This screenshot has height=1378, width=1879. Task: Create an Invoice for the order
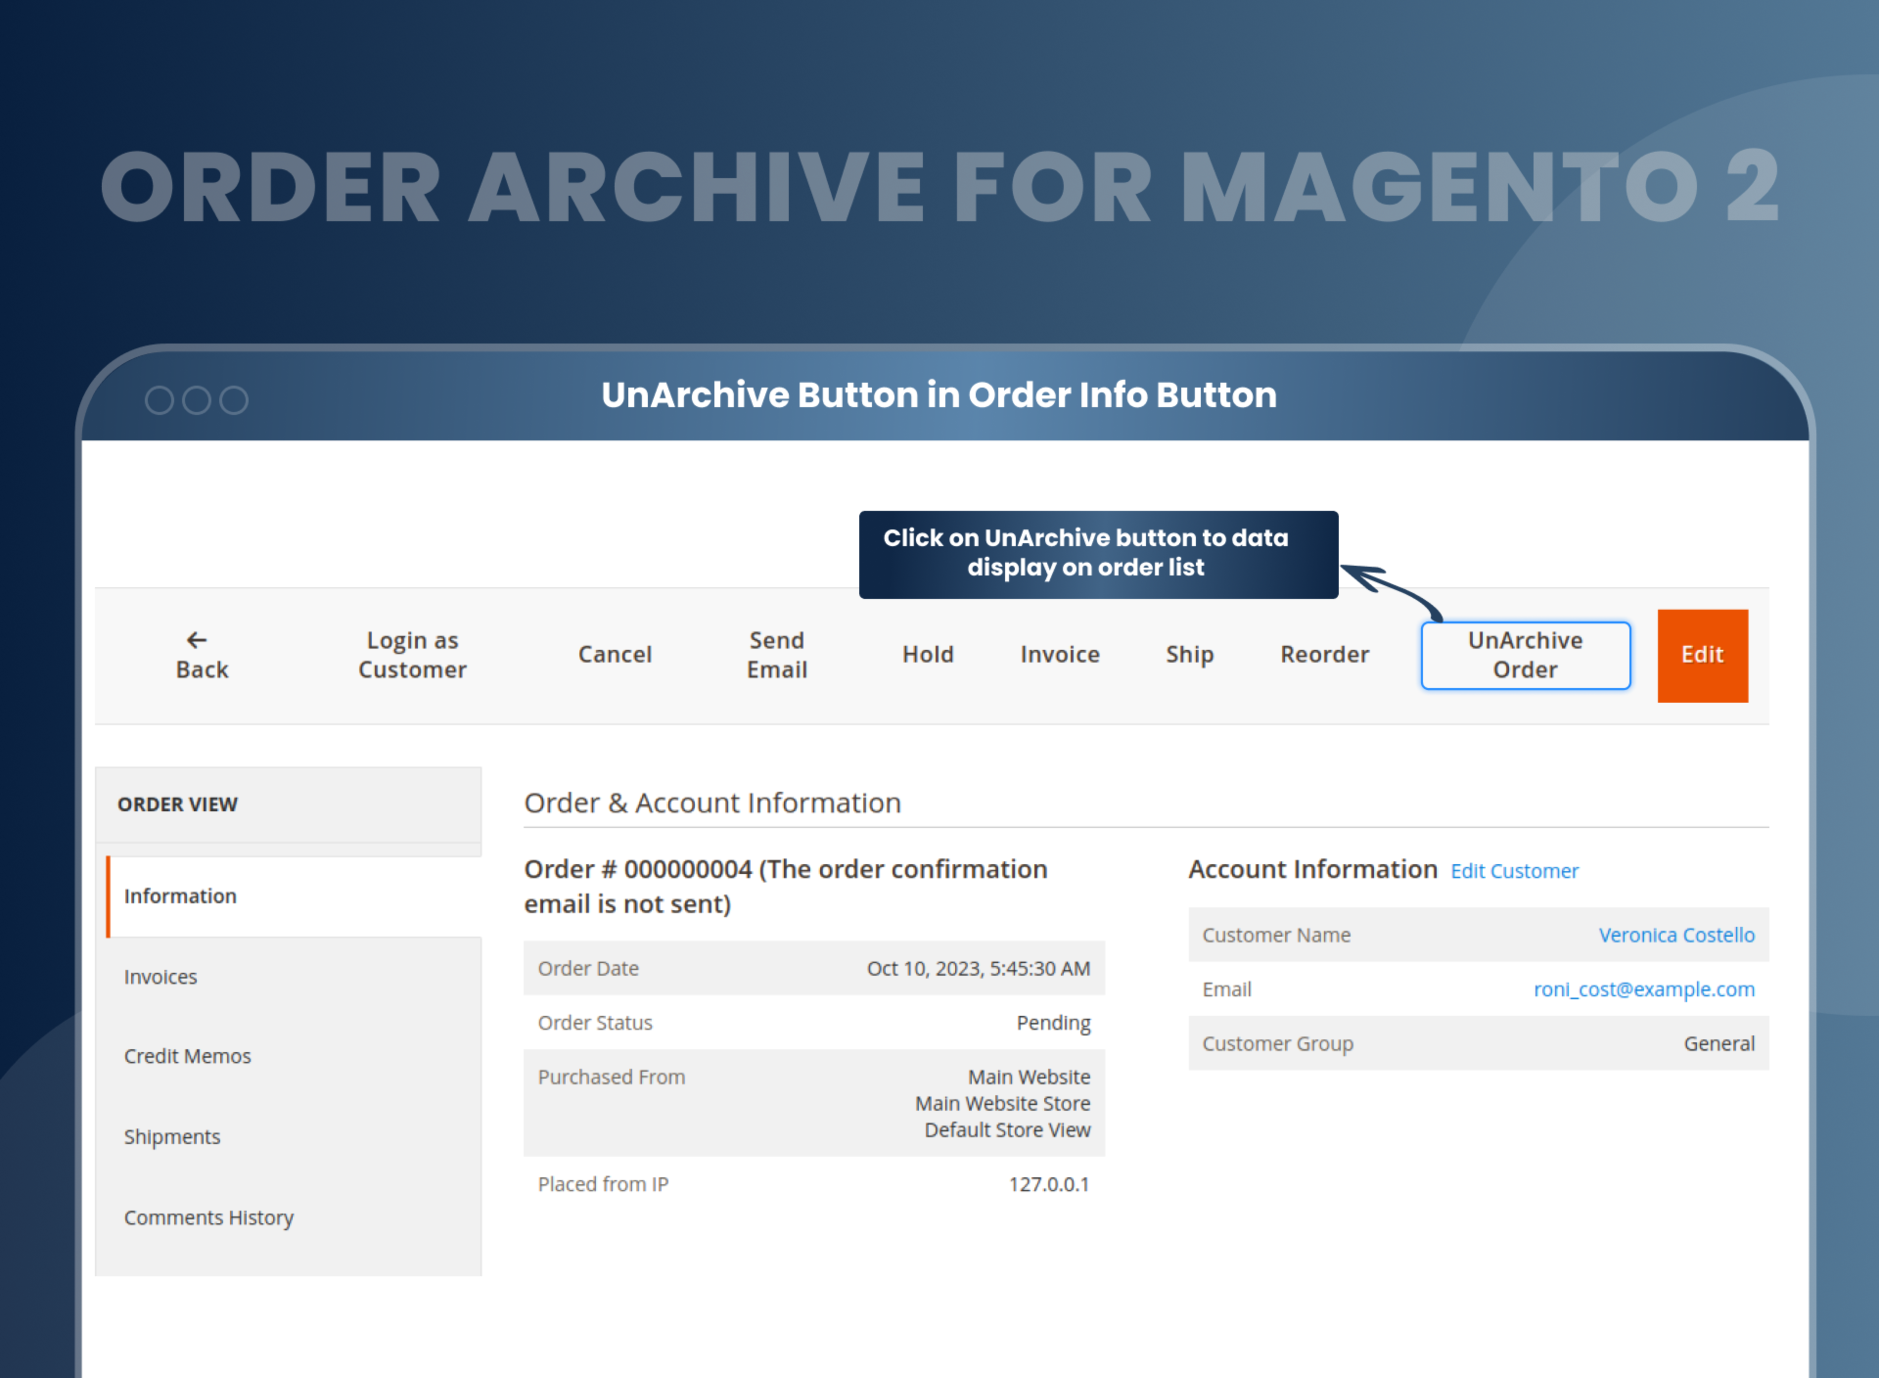(1060, 655)
